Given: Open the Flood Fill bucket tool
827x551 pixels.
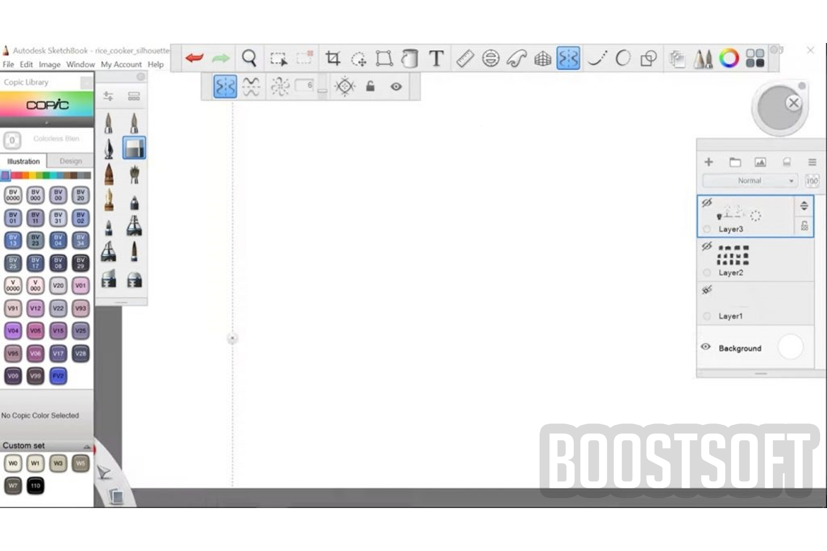Looking at the screenshot, I should point(410,58).
